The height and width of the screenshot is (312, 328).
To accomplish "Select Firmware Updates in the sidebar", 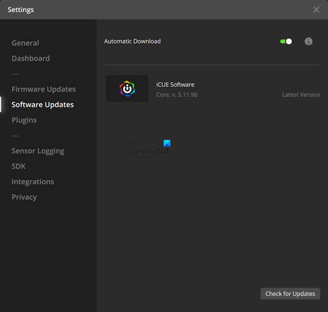I will pos(44,89).
